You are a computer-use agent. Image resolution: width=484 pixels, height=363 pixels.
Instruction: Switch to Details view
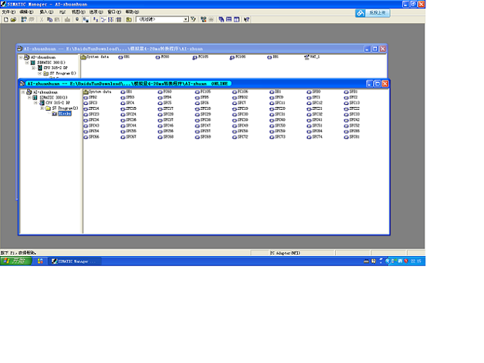[x=118, y=19]
